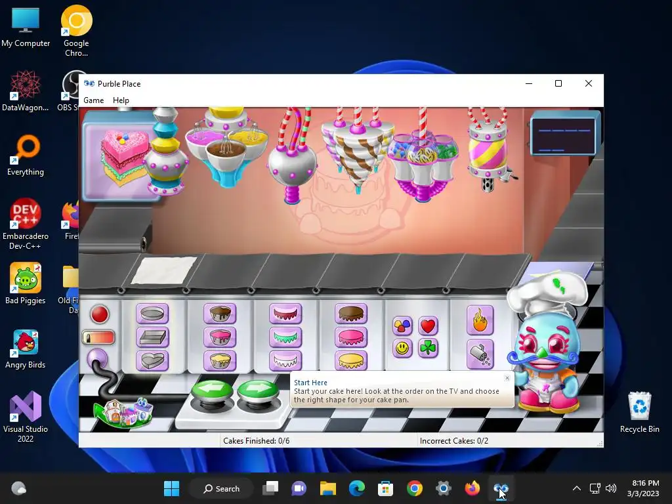The image size is (672, 504).
Task: Add the colored candy balls decoration
Action: (402, 325)
